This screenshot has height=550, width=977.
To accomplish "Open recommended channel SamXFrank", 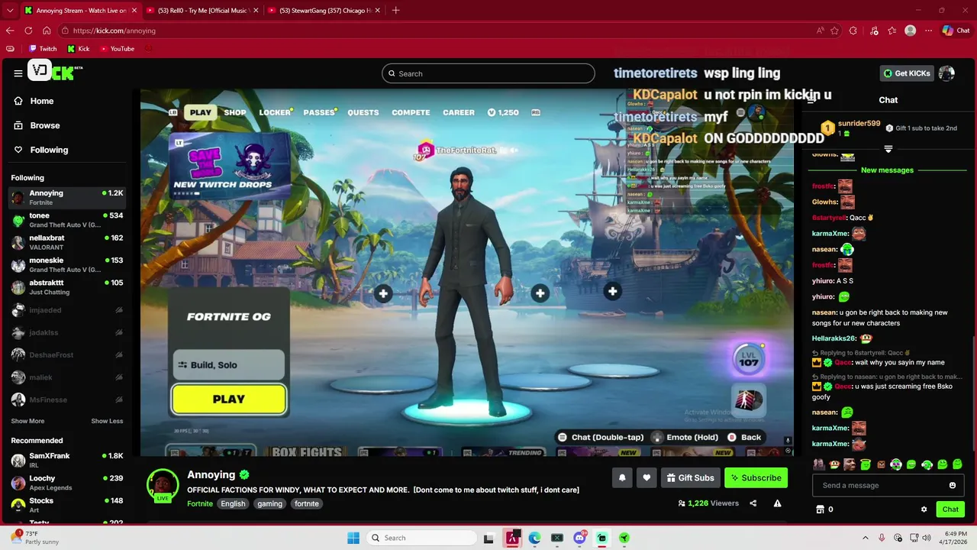I will (x=67, y=460).
